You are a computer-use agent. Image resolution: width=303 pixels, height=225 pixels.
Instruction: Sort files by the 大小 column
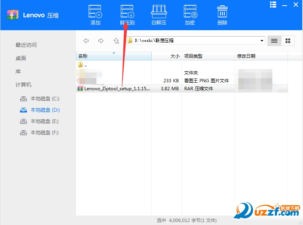tap(175, 56)
